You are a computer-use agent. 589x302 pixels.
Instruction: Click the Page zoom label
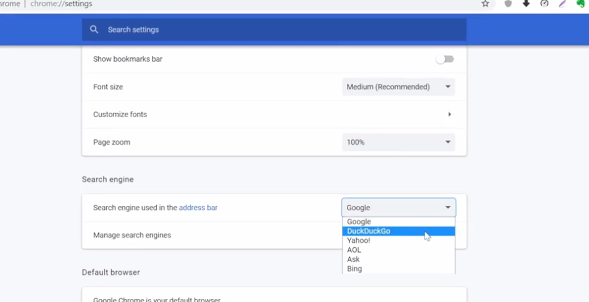click(112, 142)
